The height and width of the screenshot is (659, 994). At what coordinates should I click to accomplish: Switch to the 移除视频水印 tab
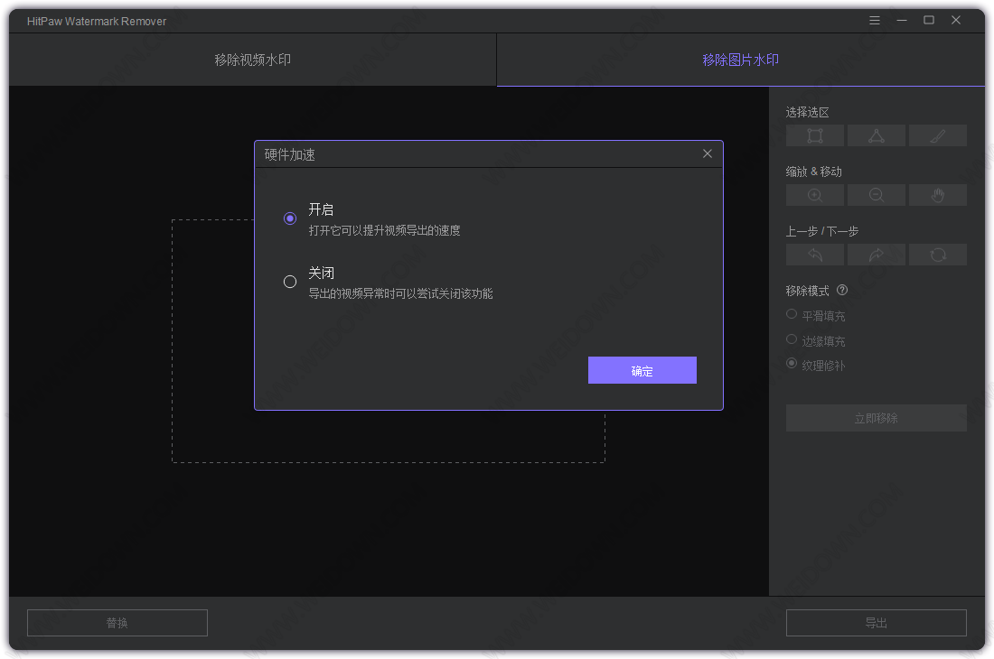pos(253,60)
